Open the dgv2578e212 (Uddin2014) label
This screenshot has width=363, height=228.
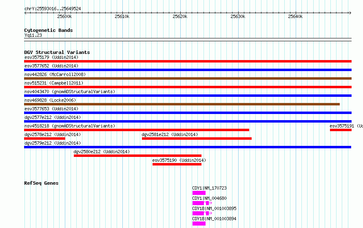click(x=53, y=134)
